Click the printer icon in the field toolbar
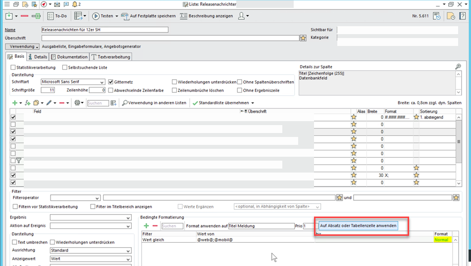 click(x=77, y=103)
